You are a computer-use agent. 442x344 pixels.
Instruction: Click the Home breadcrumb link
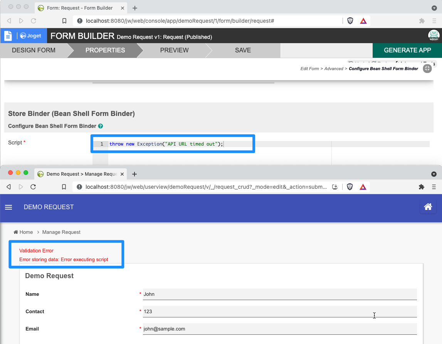point(26,232)
